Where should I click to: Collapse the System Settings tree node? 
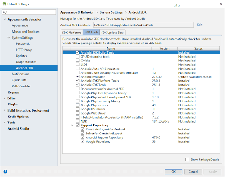coord(9,38)
